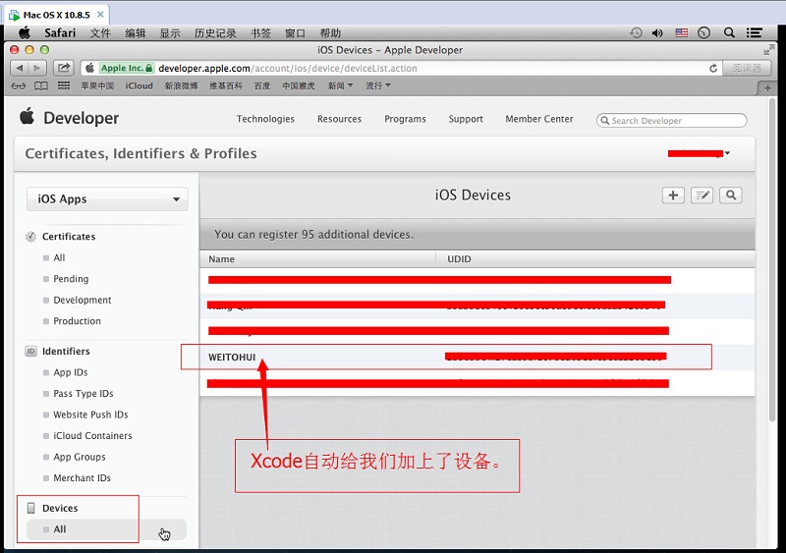Go to Technologies page
Screen dimensions: 786x553
click(265, 119)
